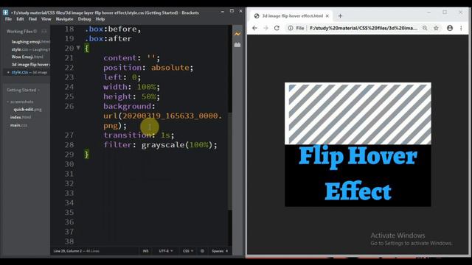Click 'absolute' value on line 22

(x=170, y=68)
